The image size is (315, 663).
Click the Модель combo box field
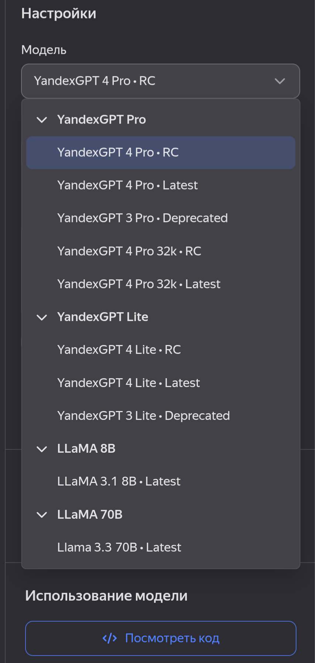(x=161, y=81)
